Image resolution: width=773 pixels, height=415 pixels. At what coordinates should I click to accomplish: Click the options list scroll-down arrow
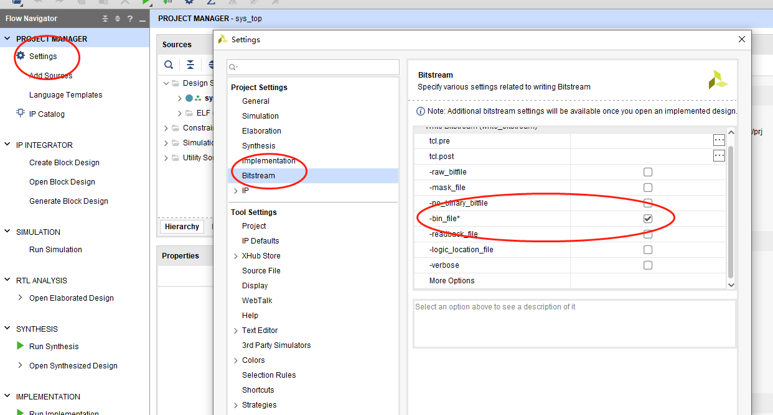click(x=731, y=285)
